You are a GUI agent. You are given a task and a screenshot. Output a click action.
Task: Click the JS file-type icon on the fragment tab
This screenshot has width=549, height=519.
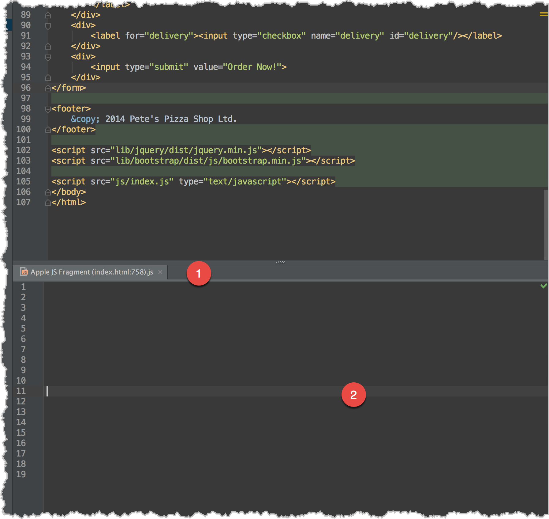tap(24, 272)
